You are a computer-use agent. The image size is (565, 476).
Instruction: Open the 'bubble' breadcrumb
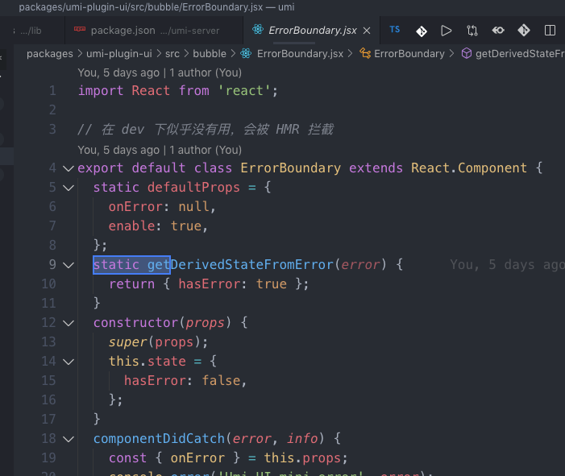pyautogui.click(x=210, y=54)
